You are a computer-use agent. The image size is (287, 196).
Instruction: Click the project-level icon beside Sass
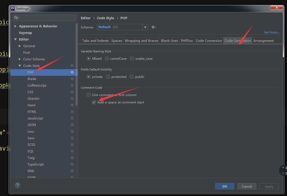[x=72, y=138]
